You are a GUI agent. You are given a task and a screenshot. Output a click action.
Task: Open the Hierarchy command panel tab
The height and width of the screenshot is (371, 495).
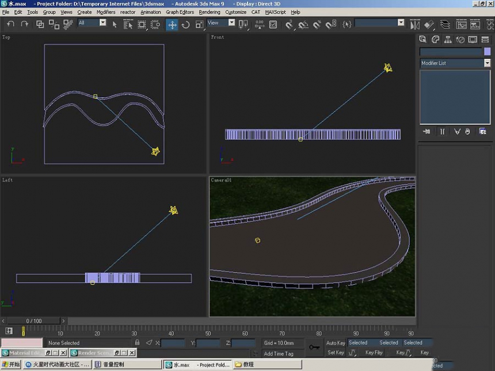pyautogui.click(x=448, y=40)
